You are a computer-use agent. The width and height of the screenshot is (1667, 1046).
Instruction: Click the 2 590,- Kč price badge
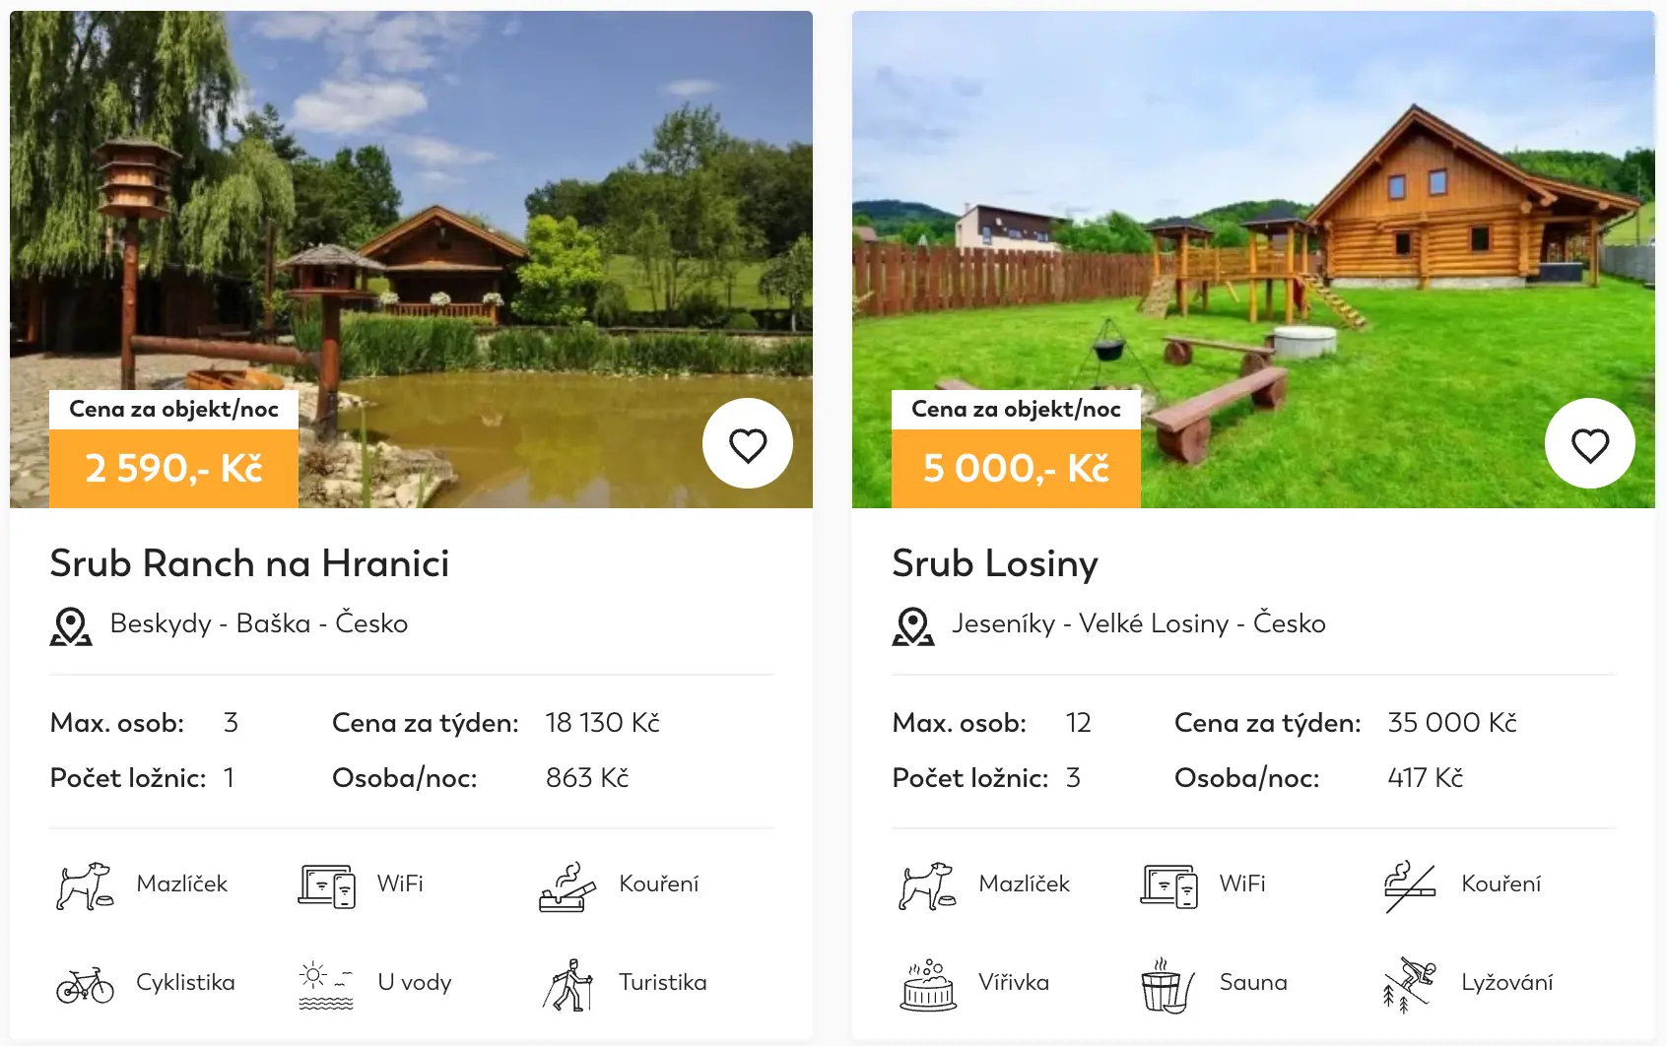click(x=173, y=468)
